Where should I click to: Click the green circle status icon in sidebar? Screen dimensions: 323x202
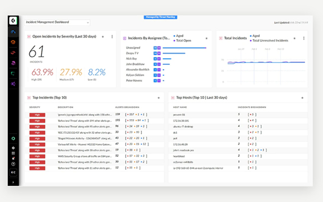click(13, 139)
